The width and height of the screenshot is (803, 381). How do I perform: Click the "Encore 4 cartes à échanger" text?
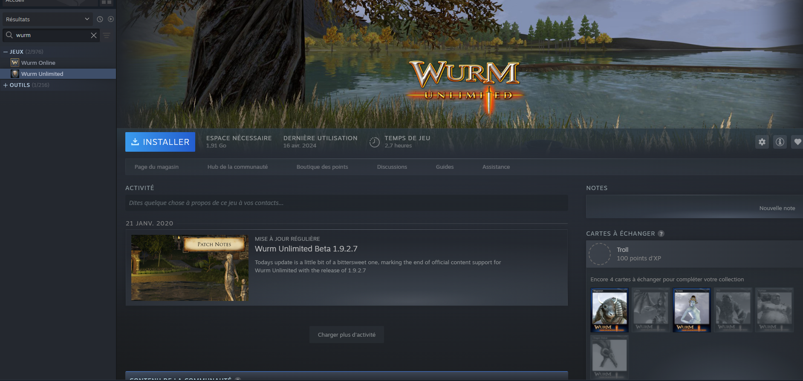(667, 280)
